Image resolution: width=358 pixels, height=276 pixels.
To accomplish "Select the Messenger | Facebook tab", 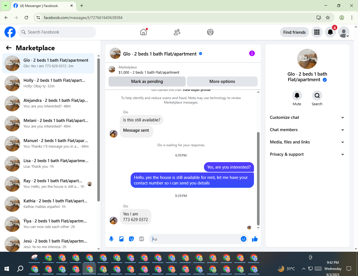I will click(43, 6).
